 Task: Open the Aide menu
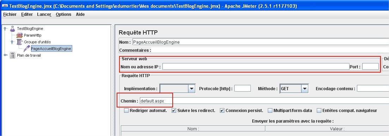[x=80, y=14]
